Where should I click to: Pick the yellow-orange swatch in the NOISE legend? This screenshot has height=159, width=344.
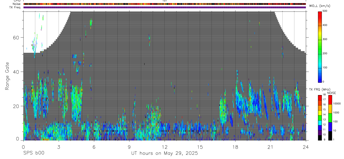pos(330,109)
